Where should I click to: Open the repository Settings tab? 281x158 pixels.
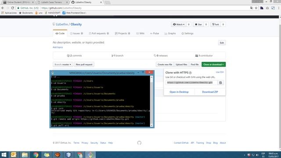[x=187, y=33]
